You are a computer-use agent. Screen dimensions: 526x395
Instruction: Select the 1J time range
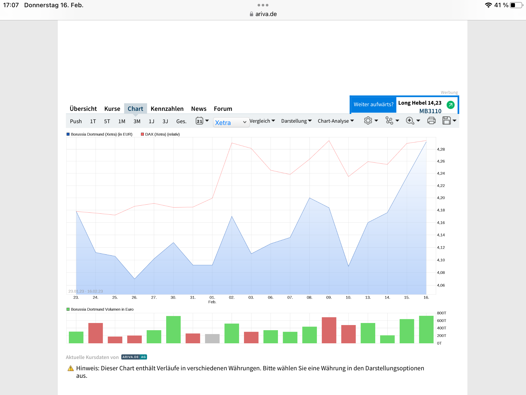tap(151, 121)
